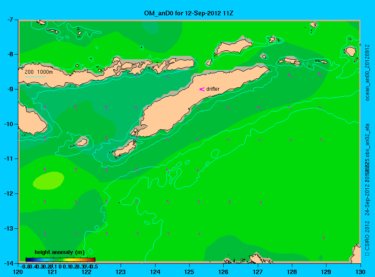The image size is (375, 277).
Task: Click the vertical text "ocean_an00_20120912"
Action: 367,72
